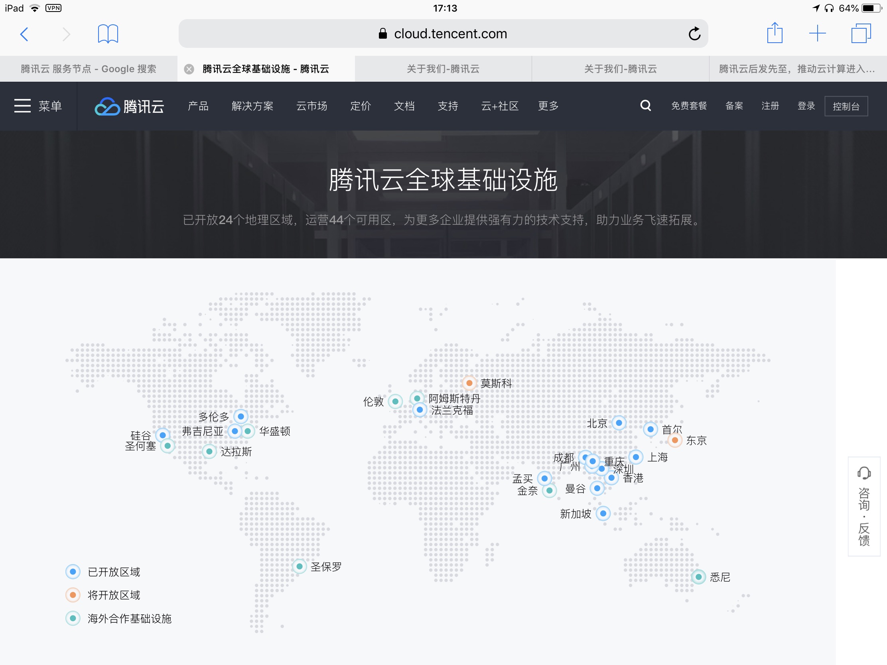
Task: Select the 悉尼 map marker
Action: tap(698, 577)
